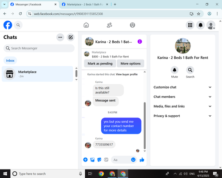Image resolution: width=222 pixels, height=178 pixels.
Task: Mute the conversation bell icon
Action: coord(174,70)
